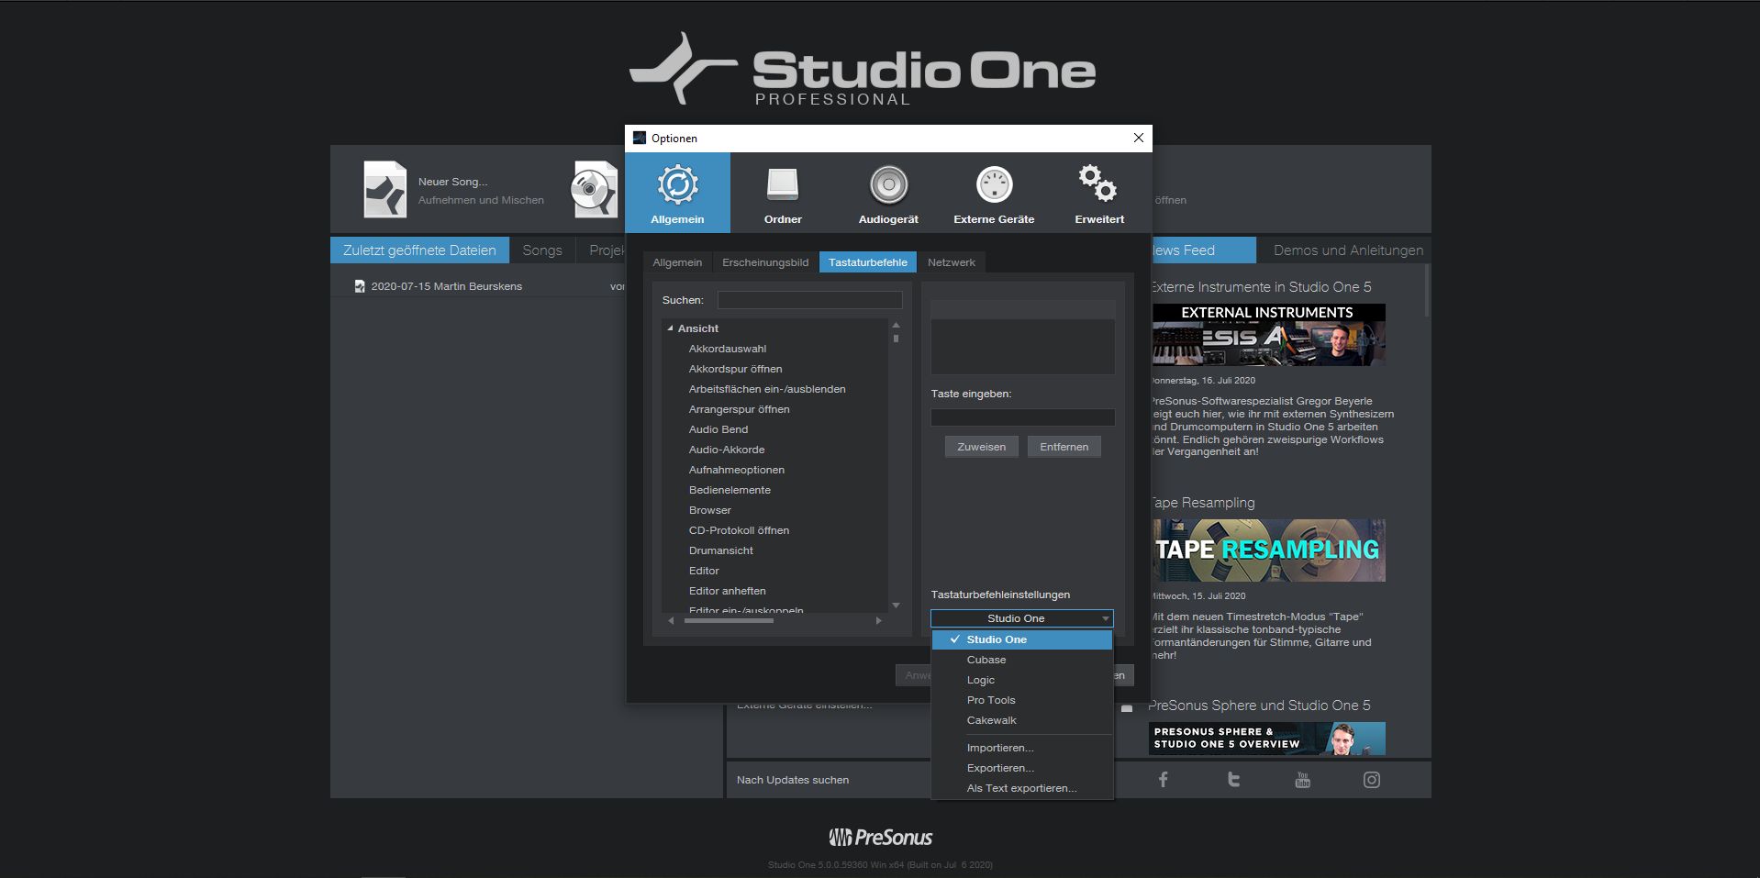Open the Demos und Anleitungen tab
The width and height of the screenshot is (1760, 878).
coord(1348,250)
